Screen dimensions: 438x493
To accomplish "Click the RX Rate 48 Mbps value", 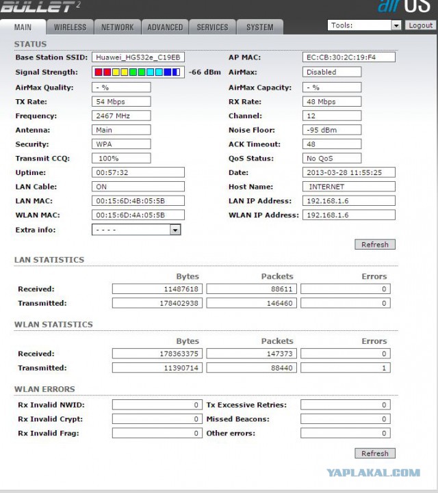I will pyautogui.click(x=332, y=102).
